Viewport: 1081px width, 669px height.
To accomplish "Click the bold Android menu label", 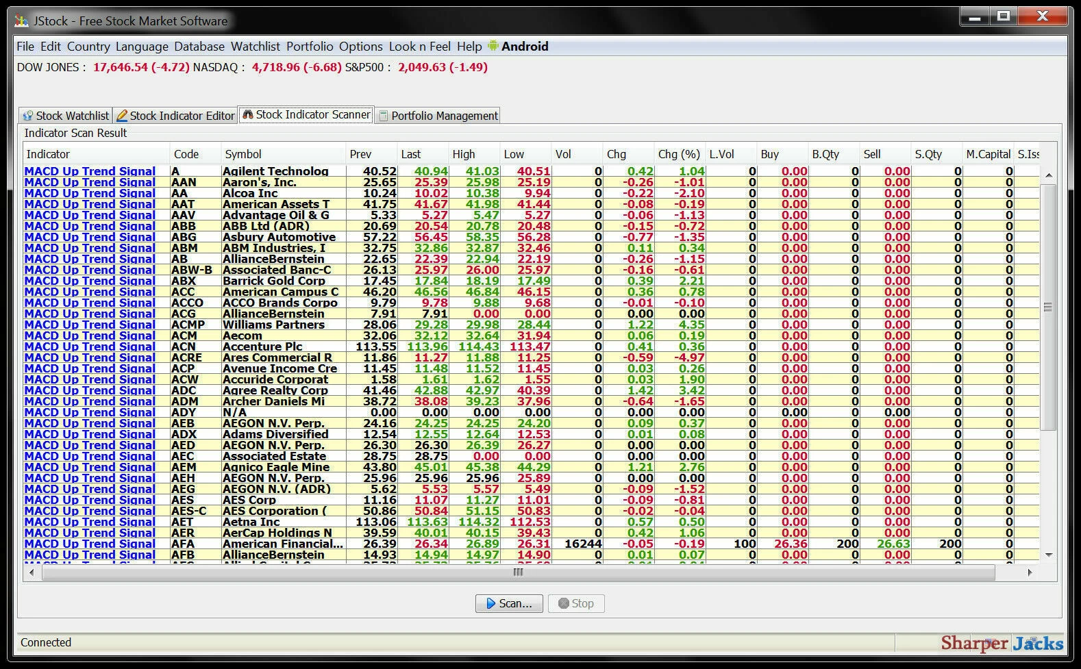I will (x=525, y=47).
